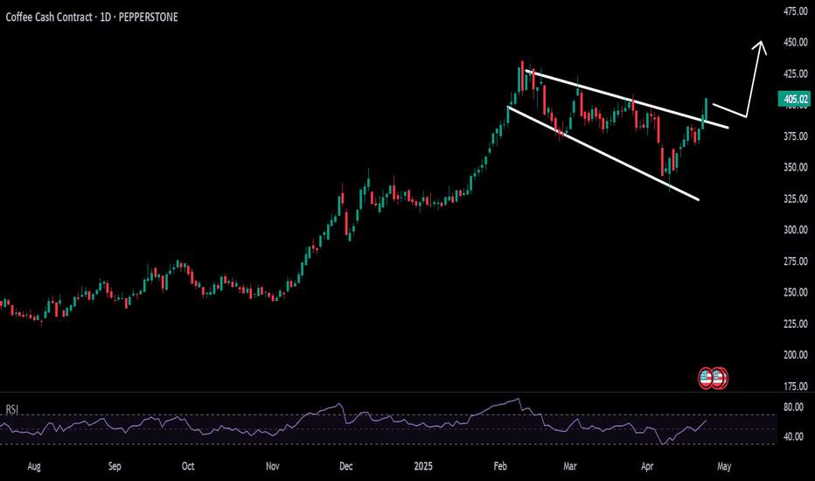Click the 375.00 price axis label
Image resolution: width=815 pixels, height=481 pixels.
click(x=795, y=136)
